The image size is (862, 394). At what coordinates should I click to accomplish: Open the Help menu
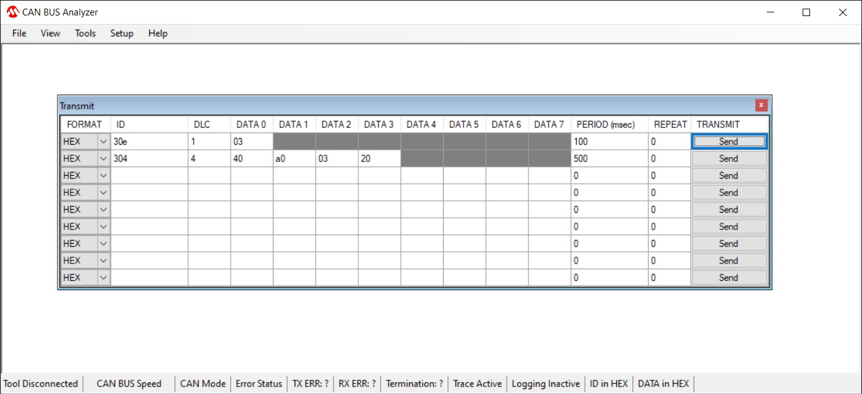coord(158,33)
